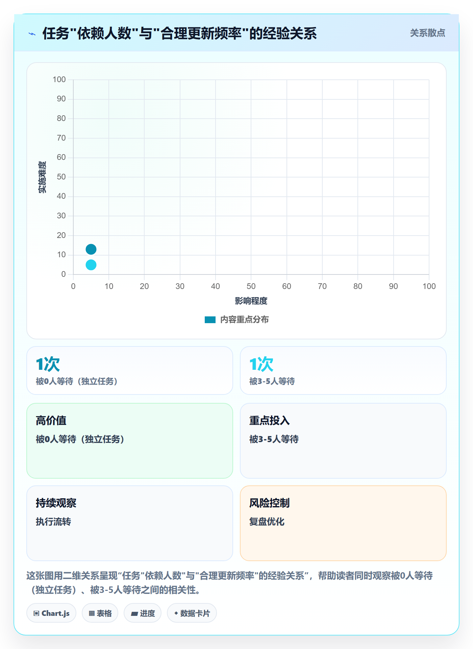Click the 实施难度 y-axis title

pyautogui.click(x=42, y=177)
